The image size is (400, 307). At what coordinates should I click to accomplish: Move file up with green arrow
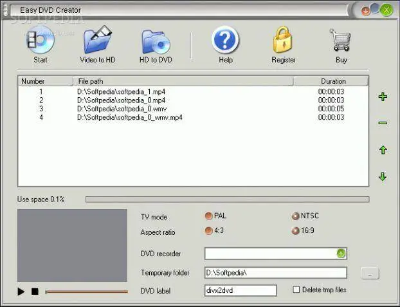tap(383, 150)
